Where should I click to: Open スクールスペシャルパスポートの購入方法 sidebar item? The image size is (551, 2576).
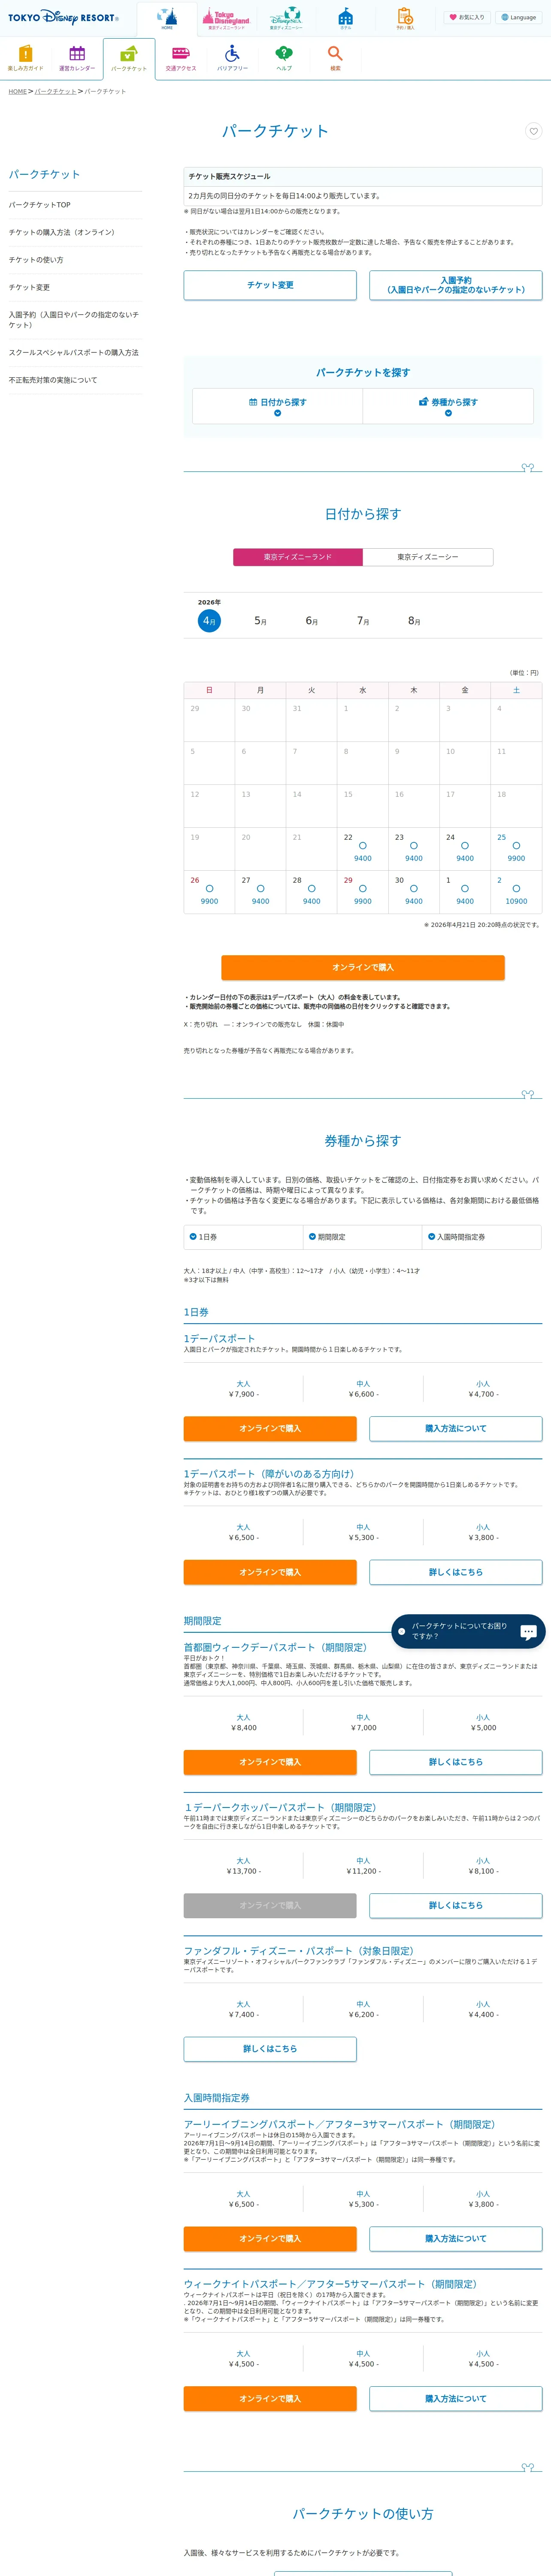(75, 353)
